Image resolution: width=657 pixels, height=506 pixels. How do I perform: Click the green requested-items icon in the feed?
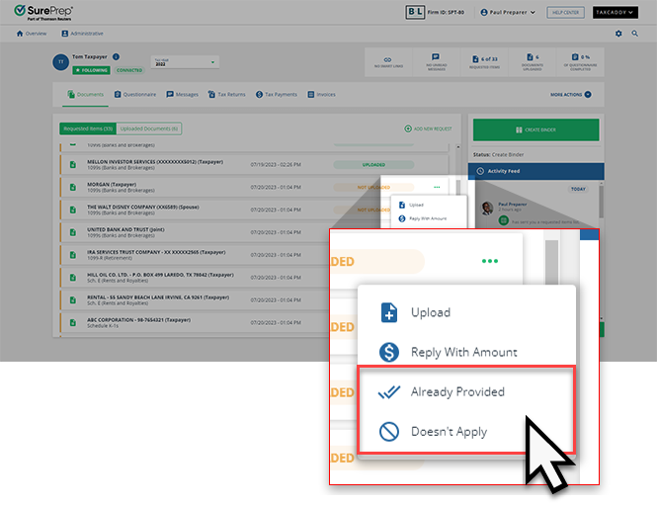503,220
